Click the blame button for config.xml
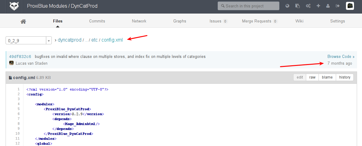 pos(327,77)
